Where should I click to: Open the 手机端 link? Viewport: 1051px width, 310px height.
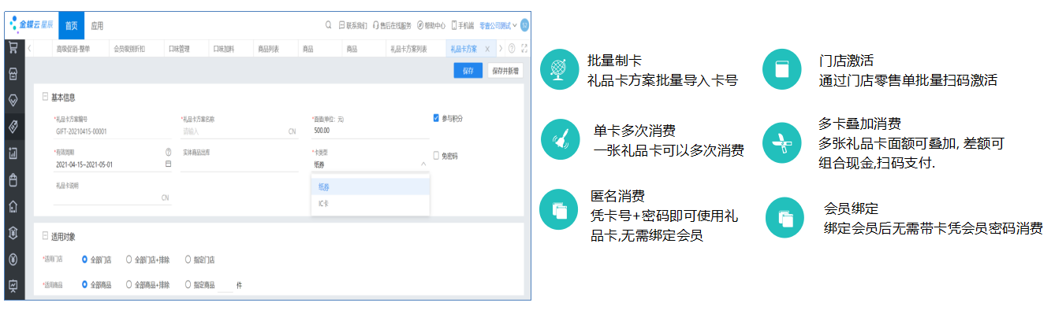(x=463, y=25)
